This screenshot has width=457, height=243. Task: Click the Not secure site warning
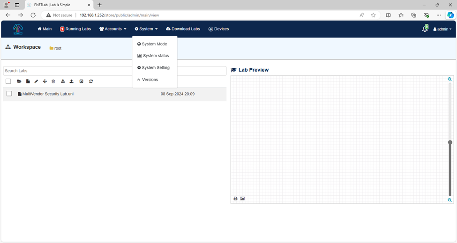click(59, 15)
